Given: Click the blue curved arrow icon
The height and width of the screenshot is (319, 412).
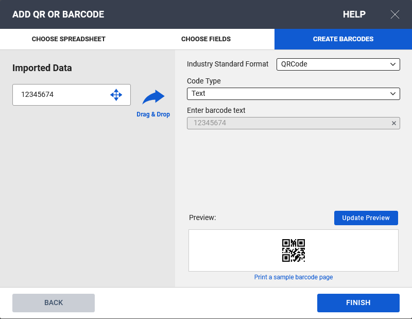Looking at the screenshot, I should (153, 97).
